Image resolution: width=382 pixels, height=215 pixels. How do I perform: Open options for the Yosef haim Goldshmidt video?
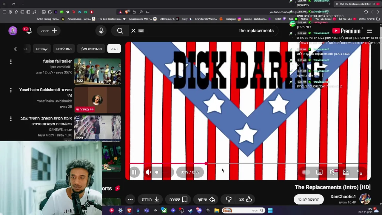[11, 90]
